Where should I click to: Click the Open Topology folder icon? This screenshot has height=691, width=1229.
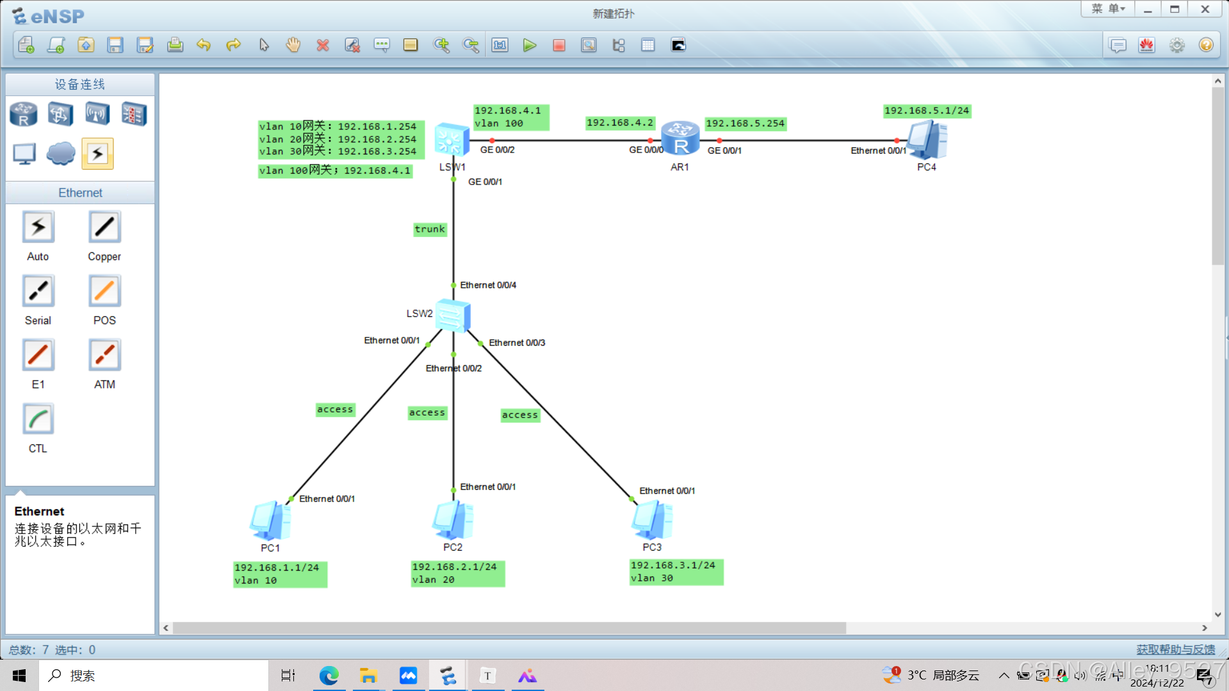click(86, 45)
